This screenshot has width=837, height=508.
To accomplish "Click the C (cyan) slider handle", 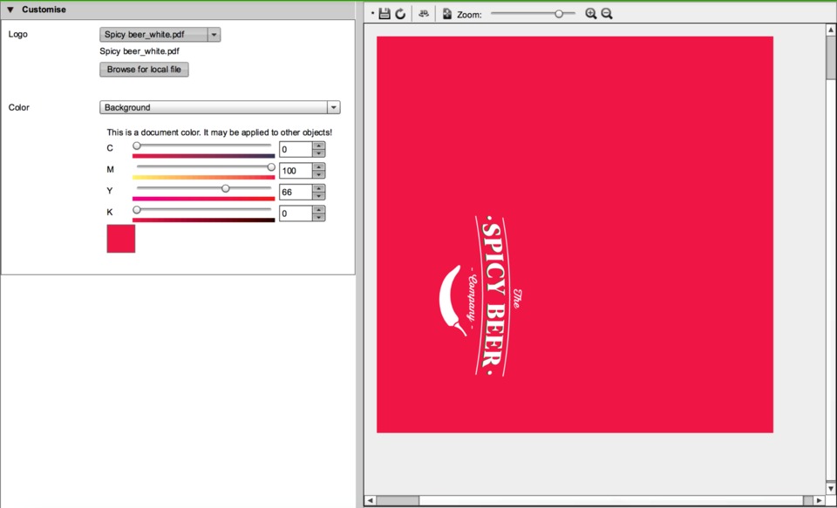I will 137,146.
